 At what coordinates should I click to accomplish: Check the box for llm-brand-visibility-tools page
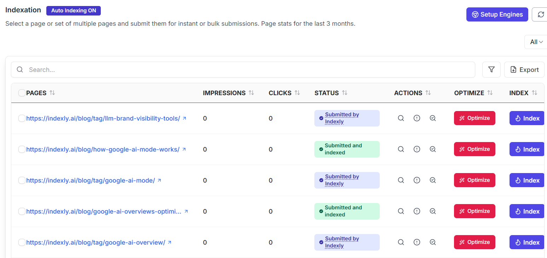[x=22, y=118]
